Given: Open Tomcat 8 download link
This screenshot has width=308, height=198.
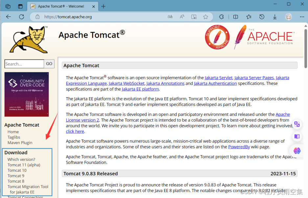Looking at the screenshot, I should click(x=16, y=181).
